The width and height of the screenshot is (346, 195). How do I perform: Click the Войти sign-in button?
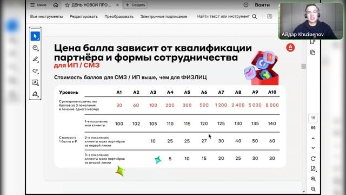pyautogui.click(x=262, y=5)
